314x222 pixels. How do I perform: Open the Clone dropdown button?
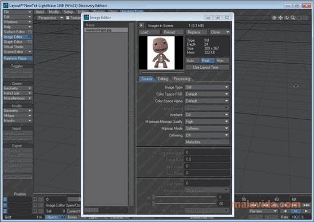click(x=220, y=32)
